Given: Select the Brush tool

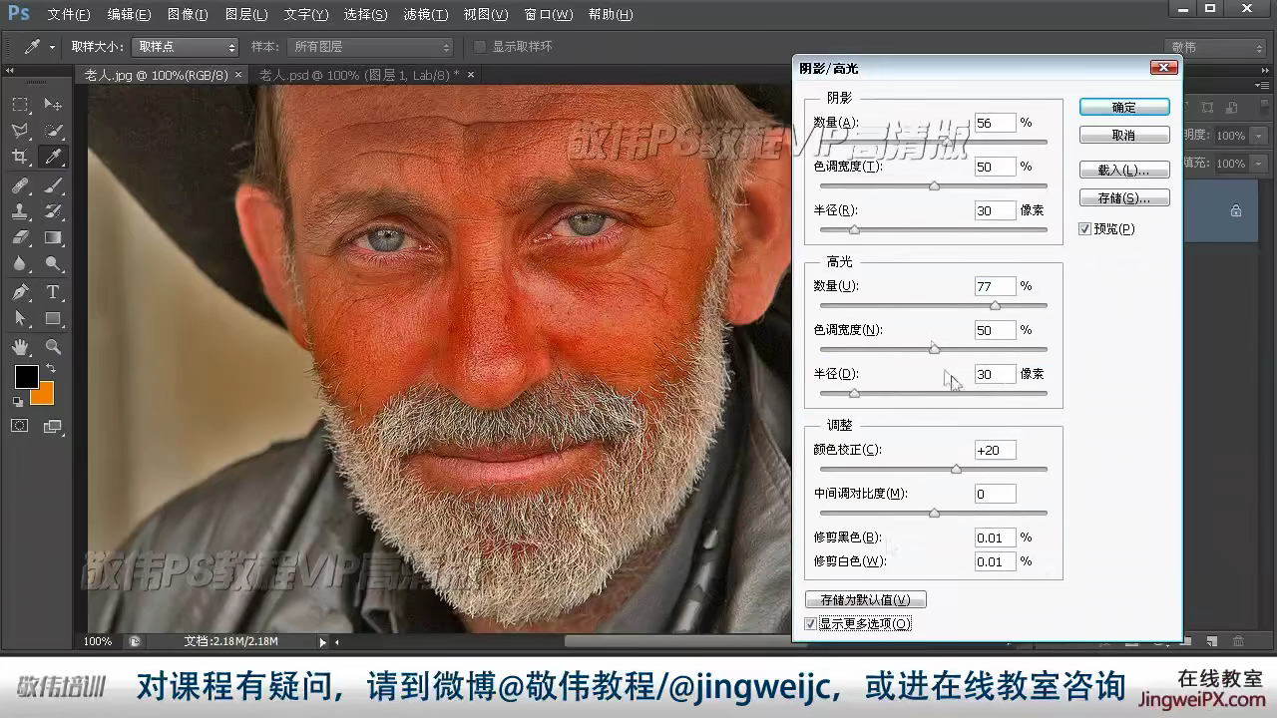Looking at the screenshot, I should [54, 185].
